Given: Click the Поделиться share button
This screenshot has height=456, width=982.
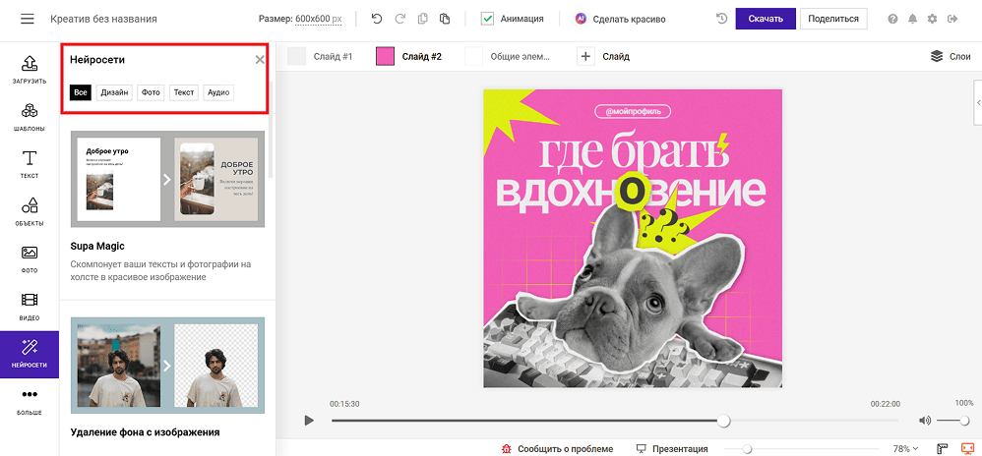Looking at the screenshot, I should 833,19.
